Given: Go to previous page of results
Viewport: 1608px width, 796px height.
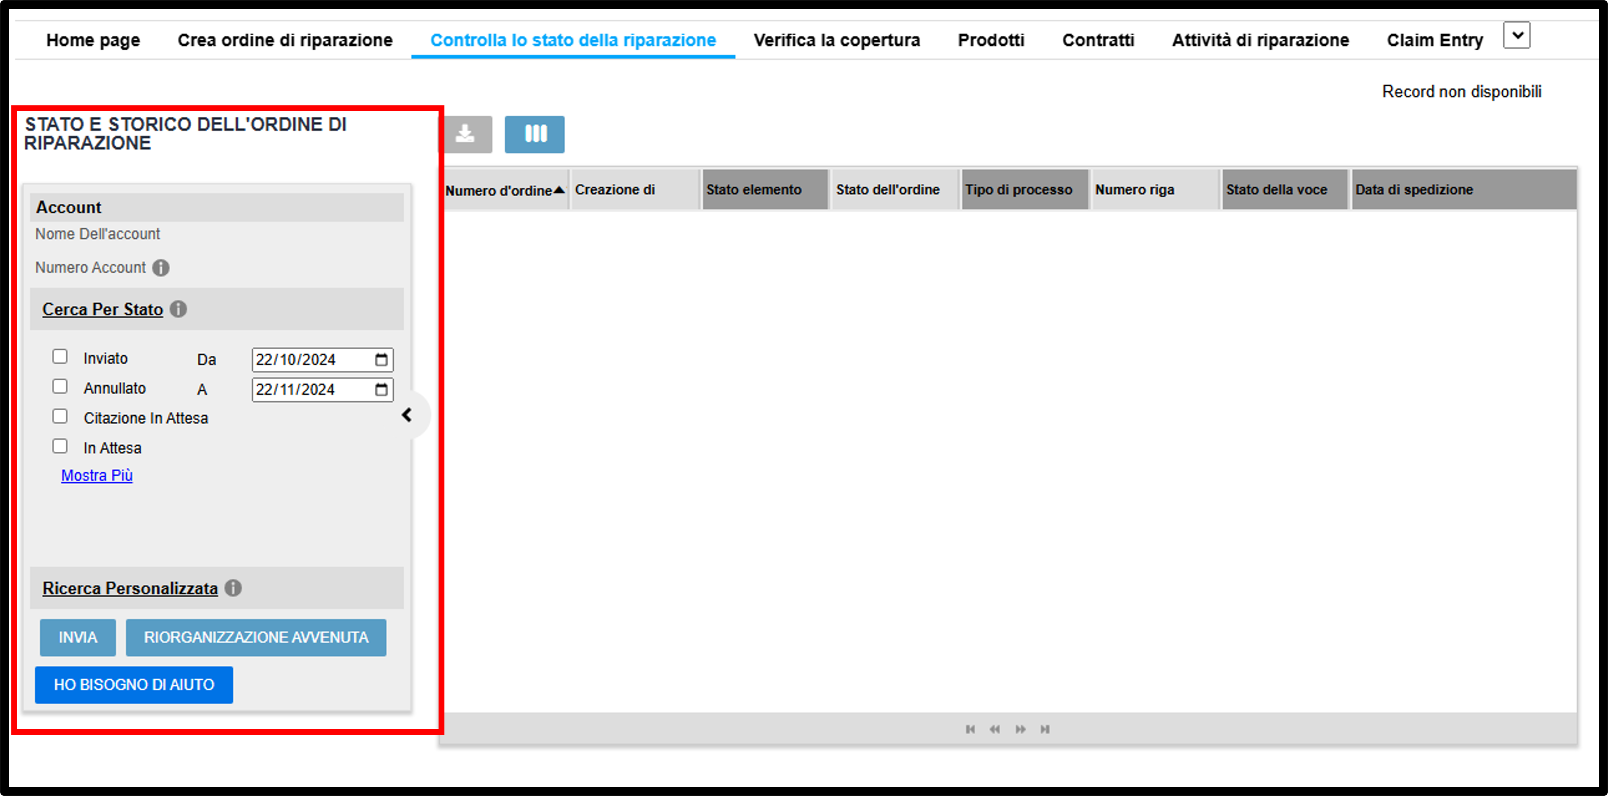Looking at the screenshot, I should (x=995, y=729).
